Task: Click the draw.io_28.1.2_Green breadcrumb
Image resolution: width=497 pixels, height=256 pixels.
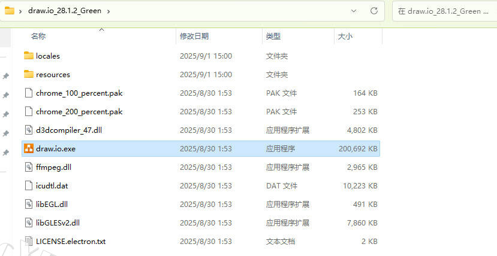Action: click(x=65, y=11)
